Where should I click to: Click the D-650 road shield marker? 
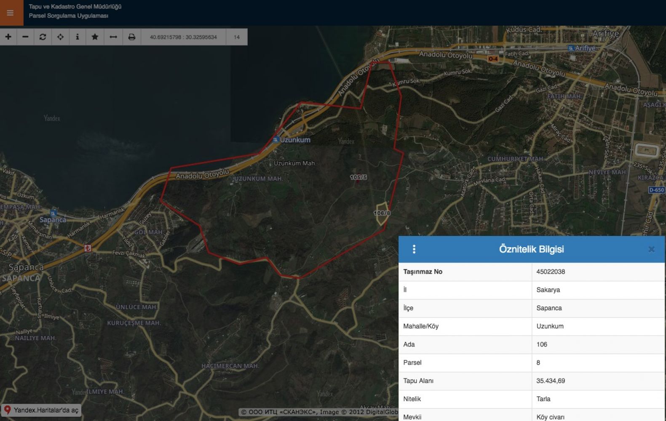657,190
